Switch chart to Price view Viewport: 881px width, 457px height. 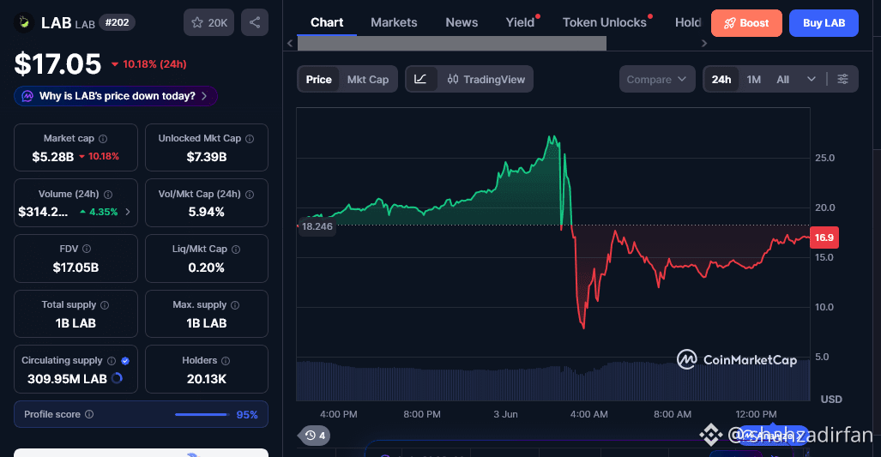point(318,79)
